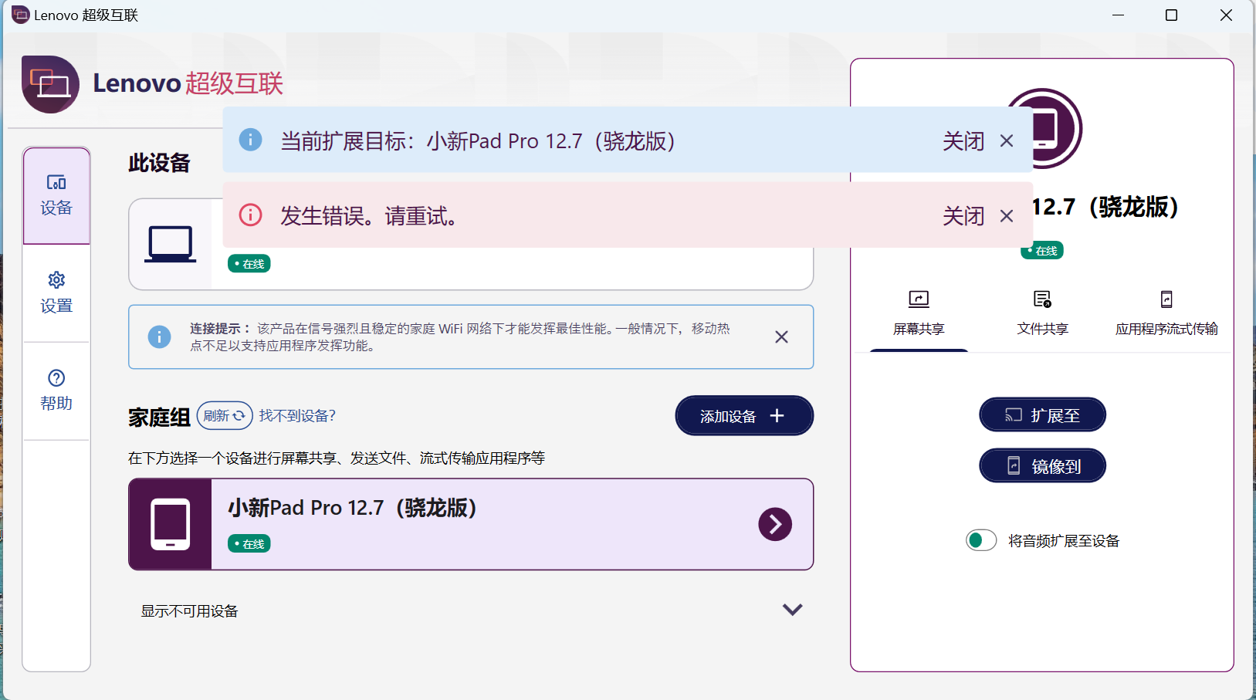The height and width of the screenshot is (700, 1256).
Task: Minimize the Lenovo 超级互联 window
Action: pos(1118,15)
